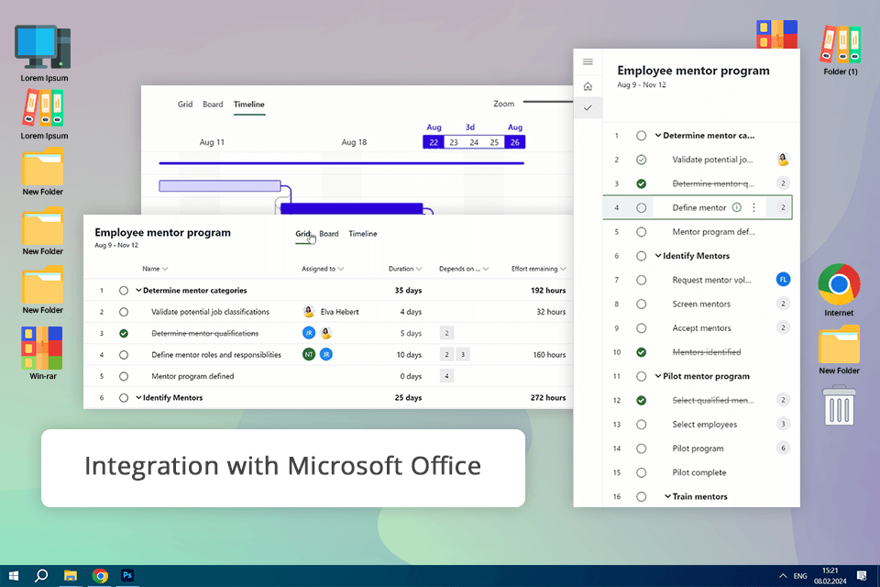Collapse Train mentors in right panel
The image size is (880, 587).
point(667,496)
